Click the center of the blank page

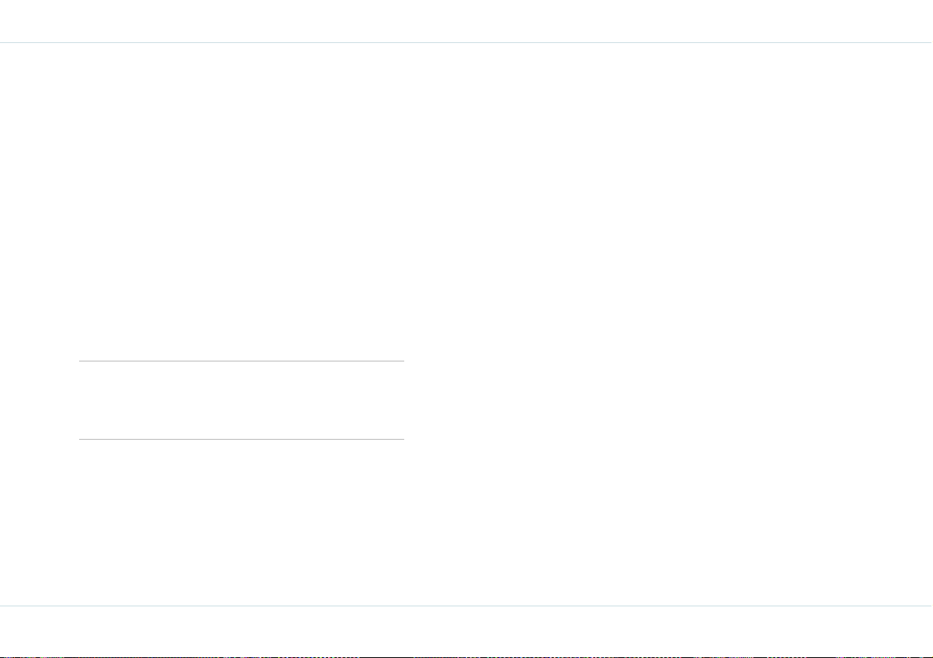[x=467, y=325]
